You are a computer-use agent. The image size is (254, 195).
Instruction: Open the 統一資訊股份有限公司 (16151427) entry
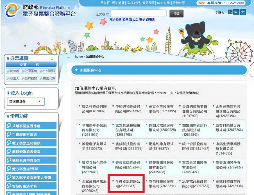tap(196, 146)
